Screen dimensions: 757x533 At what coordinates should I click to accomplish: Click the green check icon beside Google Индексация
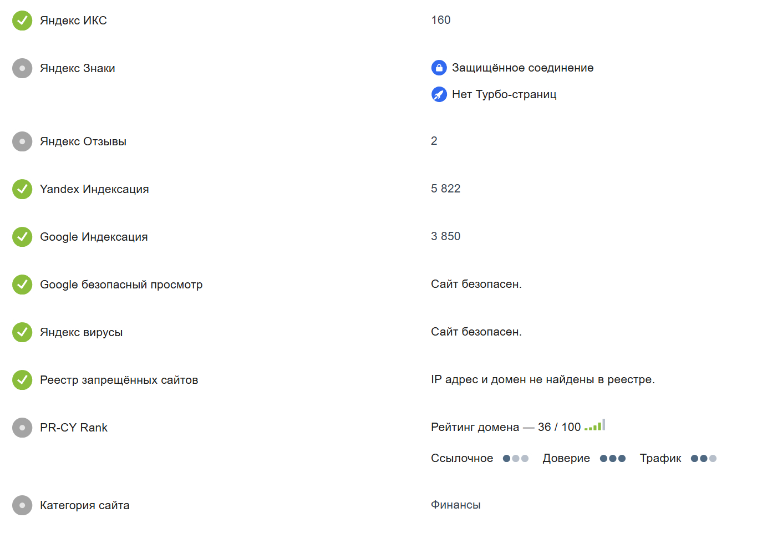[x=22, y=237]
